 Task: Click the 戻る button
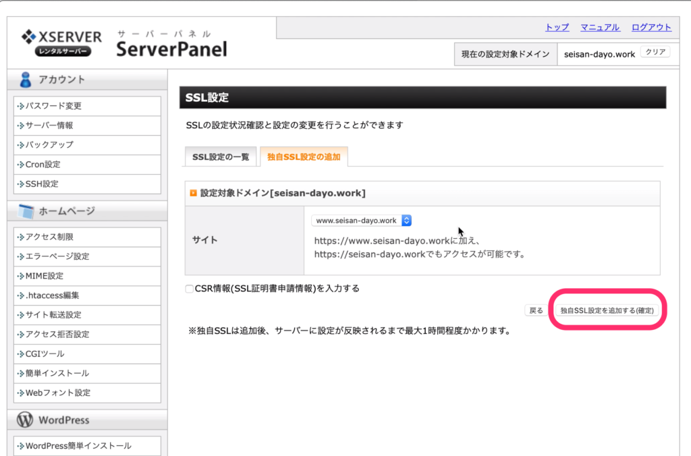[536, 310]
